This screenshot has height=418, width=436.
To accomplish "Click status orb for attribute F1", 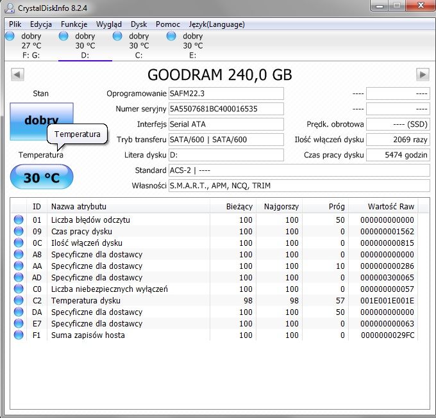I will coord(19,335).
